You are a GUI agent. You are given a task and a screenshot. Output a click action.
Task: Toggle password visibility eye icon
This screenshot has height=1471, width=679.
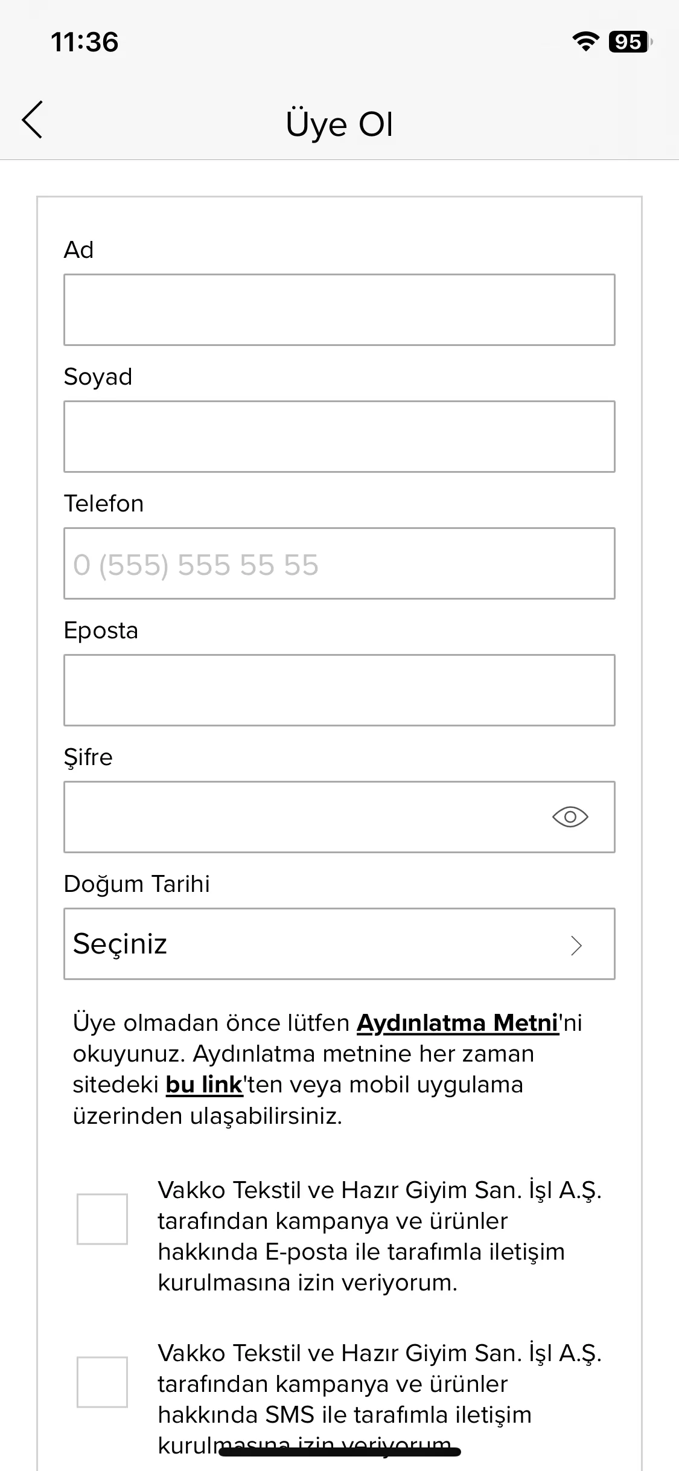point(570,817)
